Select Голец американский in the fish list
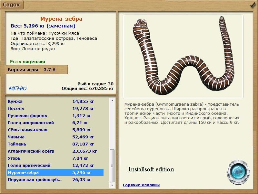Viewport: 258px width, 194px height. 55,123
